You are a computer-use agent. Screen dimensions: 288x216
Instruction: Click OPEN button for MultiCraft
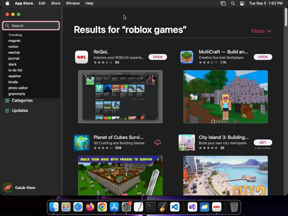(x=263, y=57)
